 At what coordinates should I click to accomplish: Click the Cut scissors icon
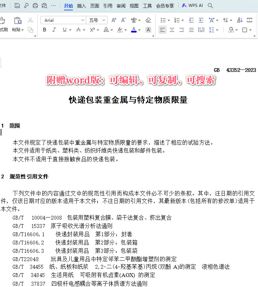(30, 20)
